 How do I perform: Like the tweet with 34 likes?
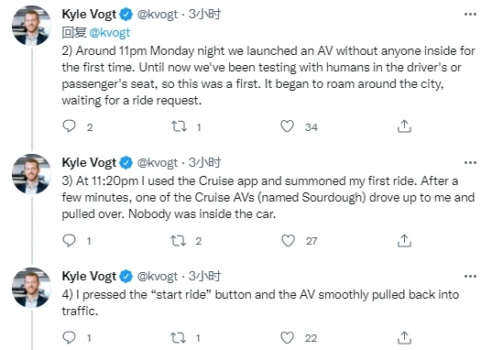pos(287,126)
